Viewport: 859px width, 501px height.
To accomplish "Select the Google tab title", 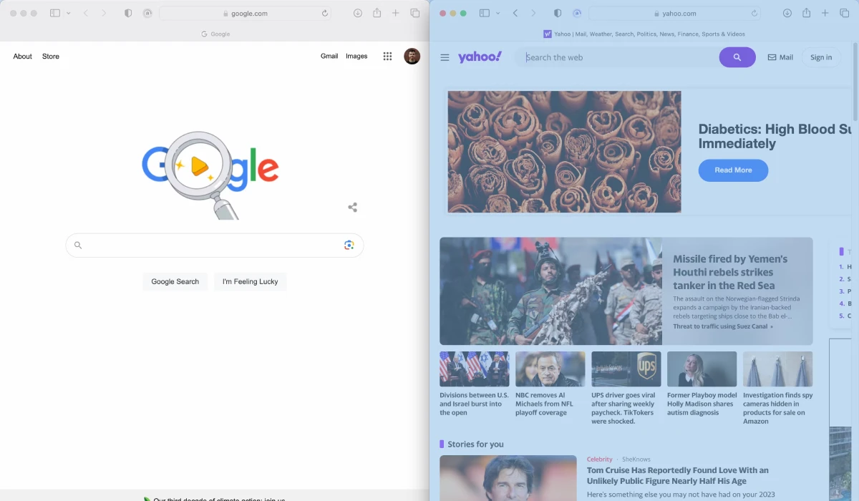I will [x=215, y=34].
